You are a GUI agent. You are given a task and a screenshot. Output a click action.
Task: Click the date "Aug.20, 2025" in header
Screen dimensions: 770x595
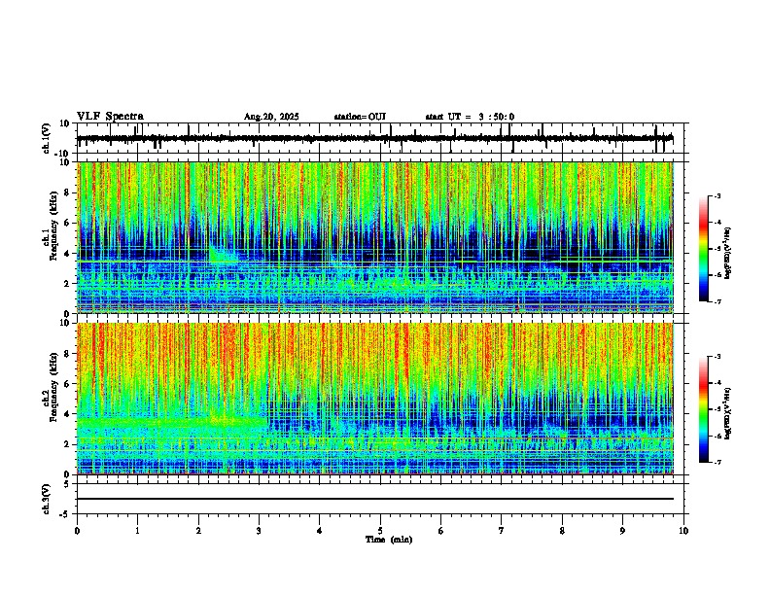tap(271, 117)
